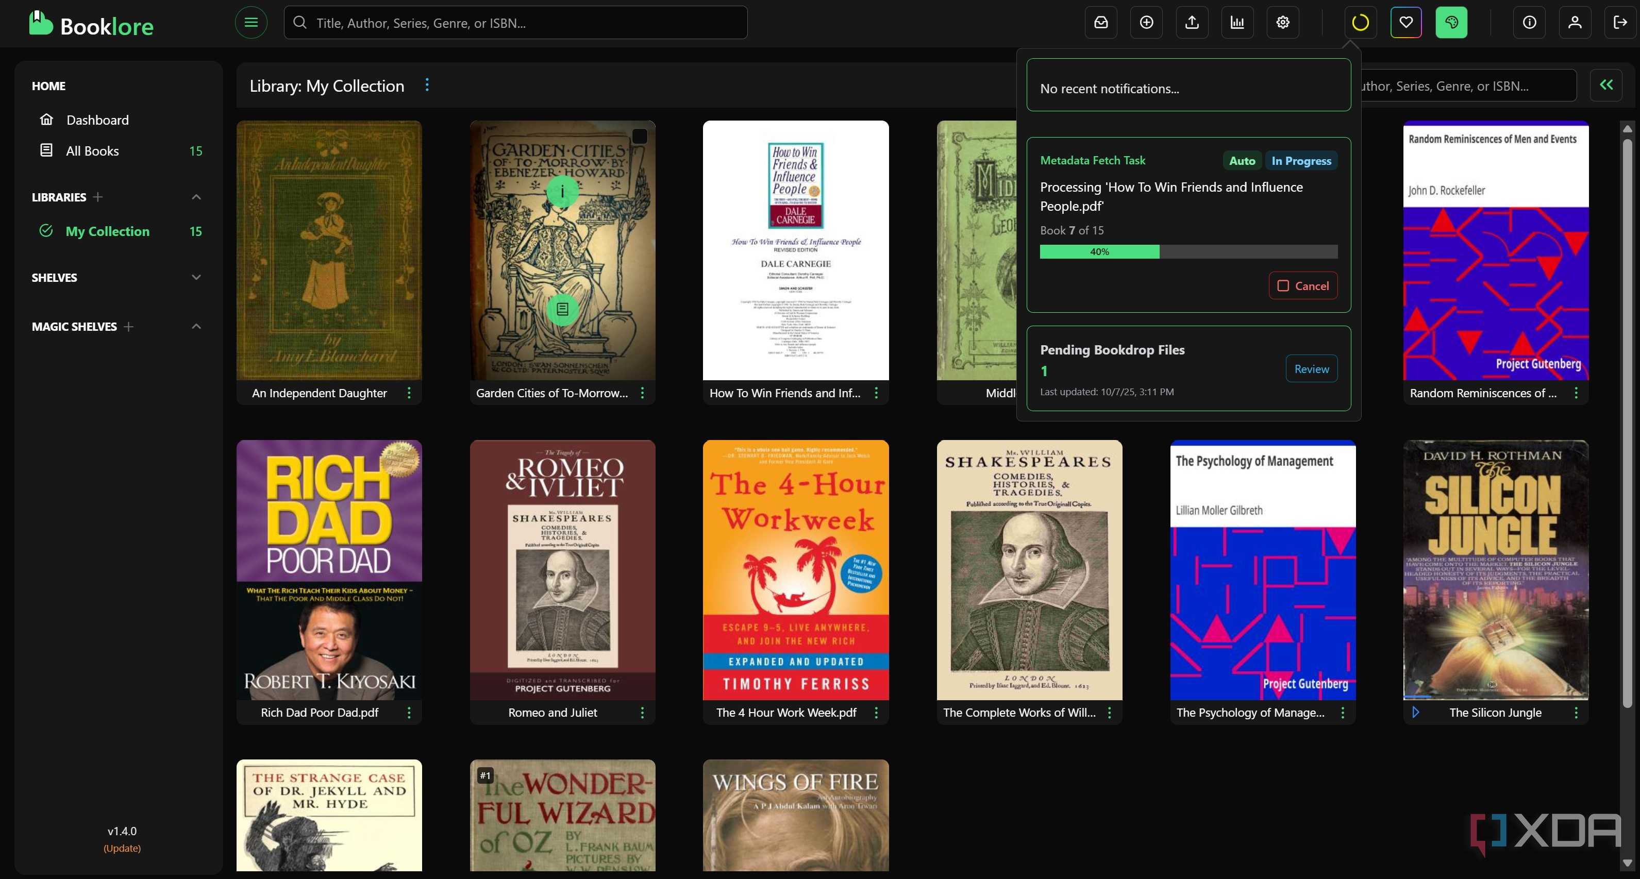This screenshot has width=1640, height=879.
Task: Open the upload books icon
Action: pyautogui.click(x=1192, y=22)
